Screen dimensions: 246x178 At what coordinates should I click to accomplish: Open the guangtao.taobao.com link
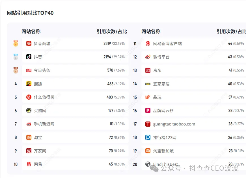174,124
